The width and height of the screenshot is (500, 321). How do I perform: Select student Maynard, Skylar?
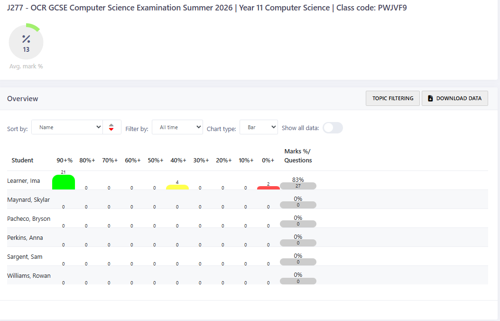click(x=28, y=200)
